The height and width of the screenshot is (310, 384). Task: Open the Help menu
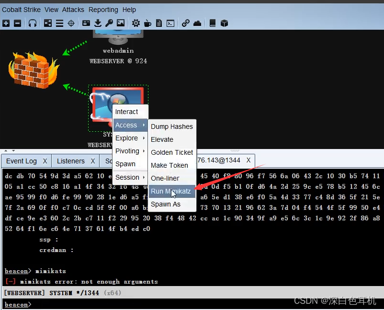[x=129, y=10]
